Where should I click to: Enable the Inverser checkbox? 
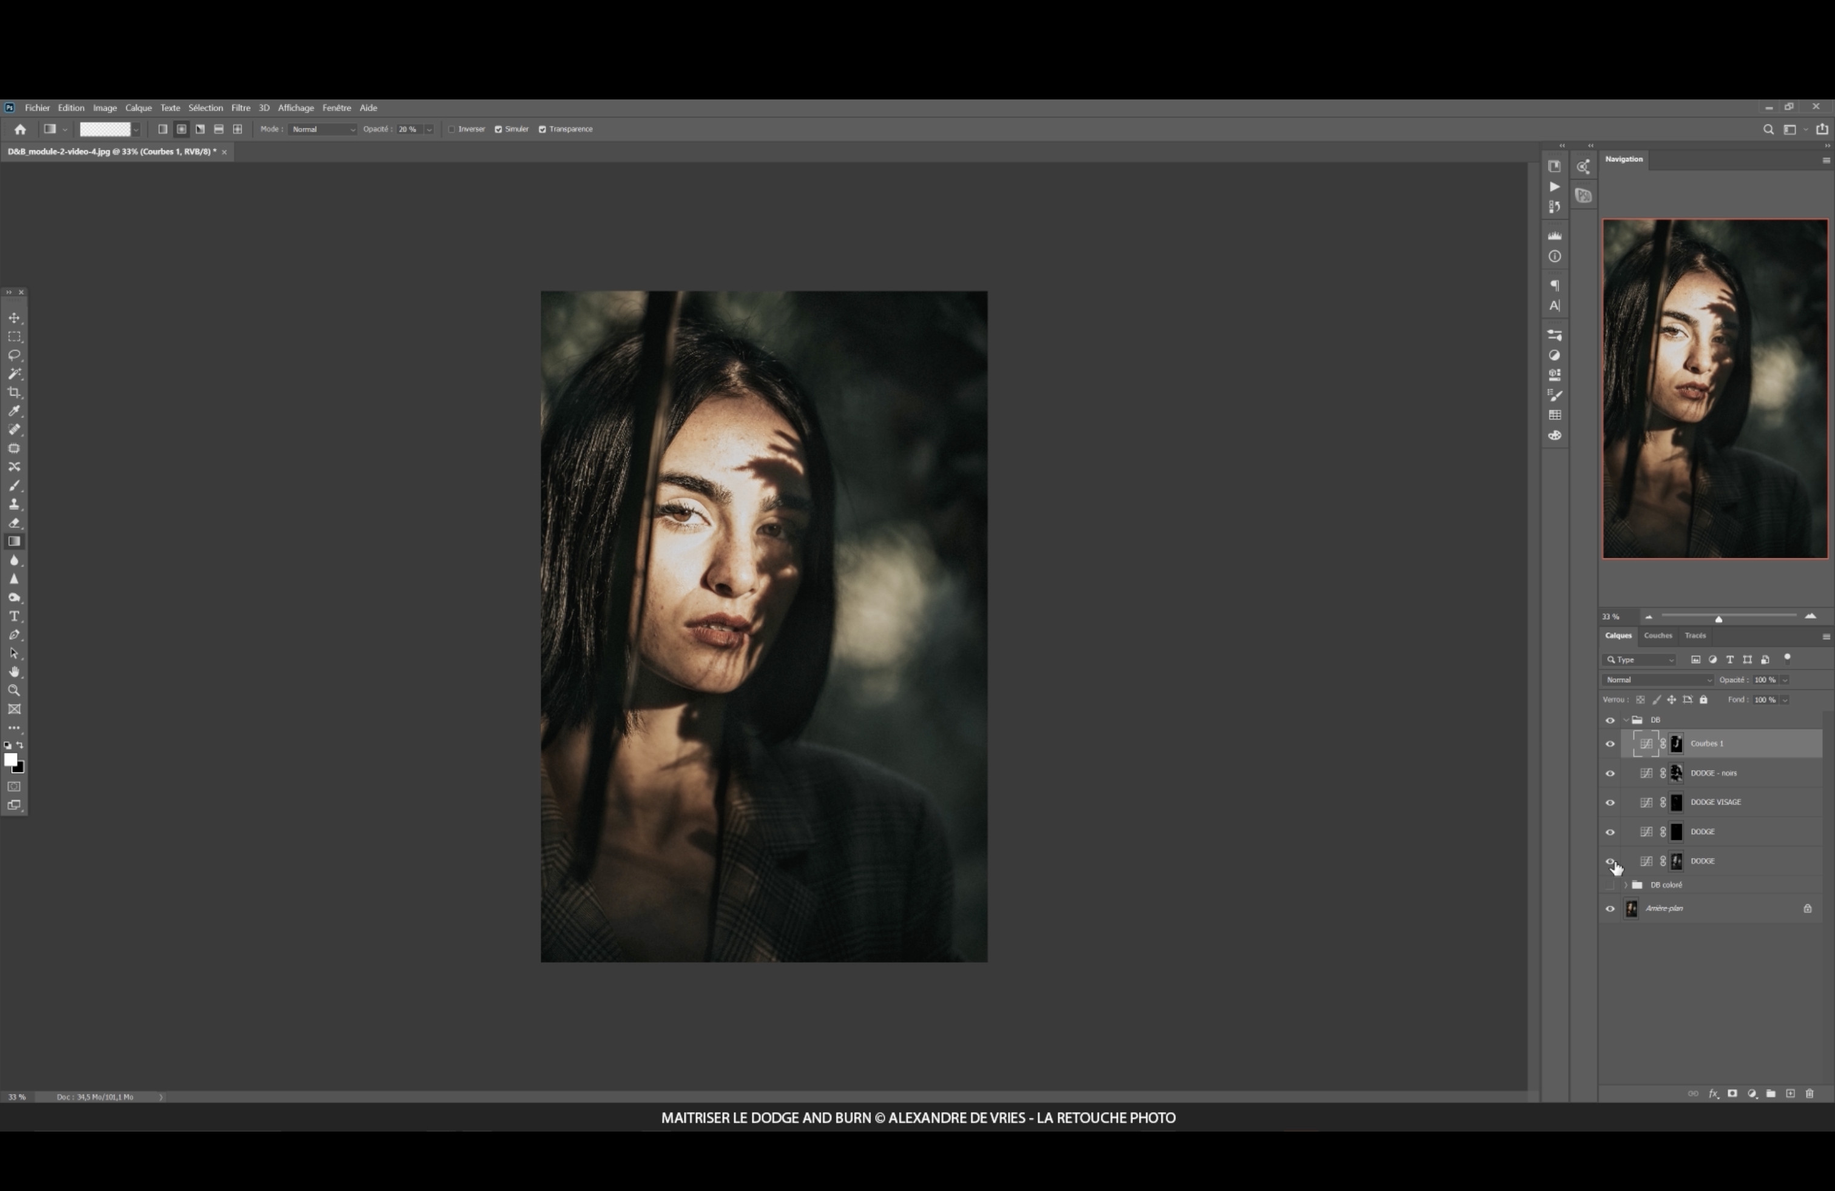[452, 129]
